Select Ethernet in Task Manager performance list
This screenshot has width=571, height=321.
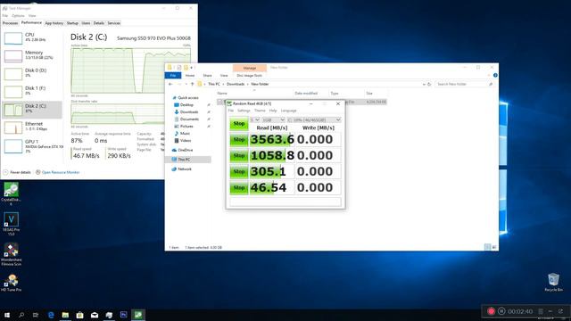click(32, 127)
